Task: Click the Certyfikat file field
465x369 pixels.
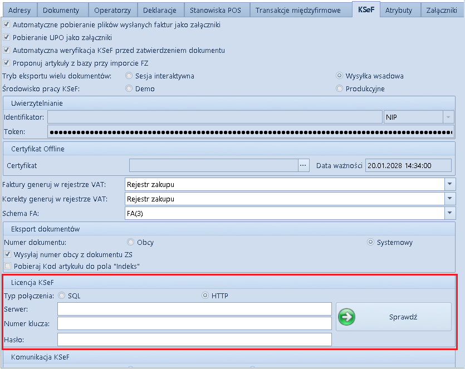Action: [213, 165]
